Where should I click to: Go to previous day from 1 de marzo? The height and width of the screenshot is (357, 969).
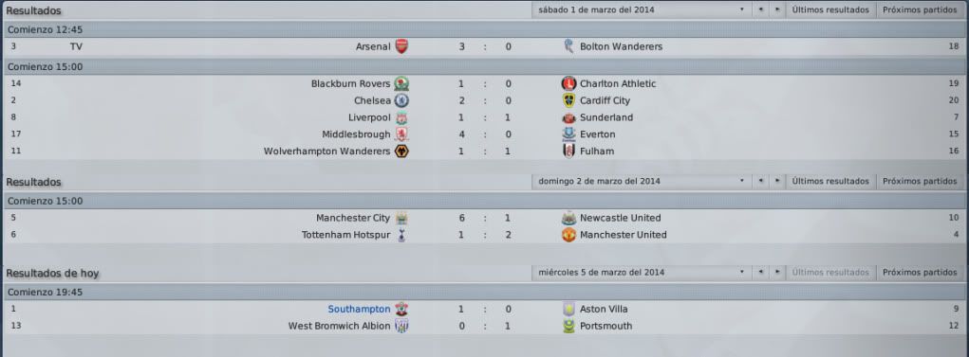[x=760, y=9]
